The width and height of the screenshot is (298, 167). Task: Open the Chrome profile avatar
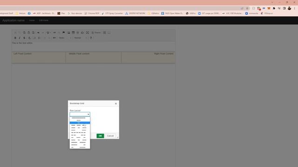(289, 8)
